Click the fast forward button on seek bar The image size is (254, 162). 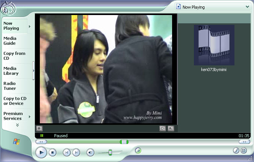[245, 142]
